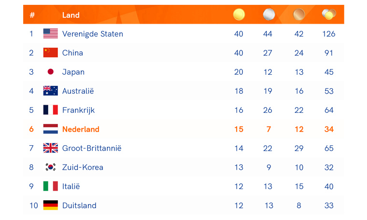The height and width of the screenshot is (220, 367).
Task: Click the Land column header
Action: (x=71, y=15)
